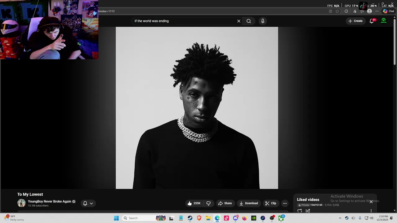Add this page to browser favorites star

(x=337, y=11)
